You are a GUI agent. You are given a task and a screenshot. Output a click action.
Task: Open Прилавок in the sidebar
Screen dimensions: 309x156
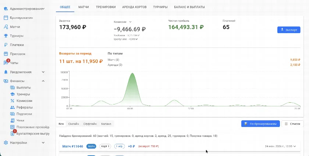pos(18,54)
